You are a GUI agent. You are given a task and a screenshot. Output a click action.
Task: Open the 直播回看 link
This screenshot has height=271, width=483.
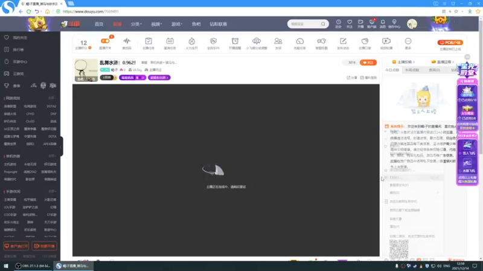click(443, 62)
